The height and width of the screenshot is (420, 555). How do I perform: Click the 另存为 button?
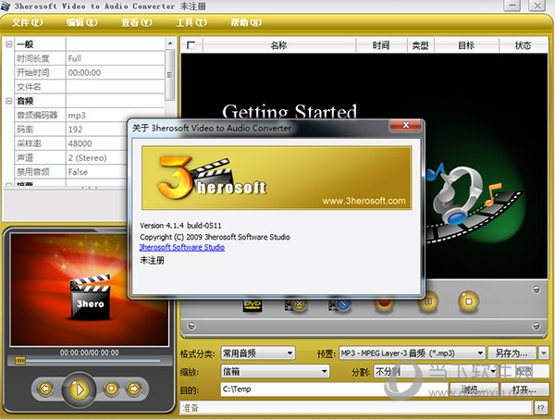(512, 353)
